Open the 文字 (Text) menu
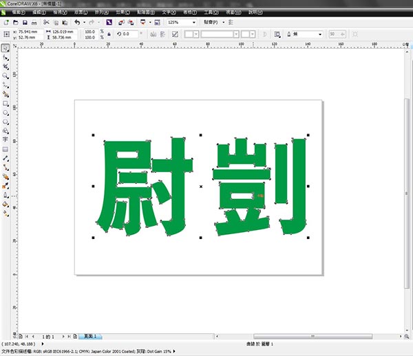The image size is (413, 356). [x=169, y=12]
